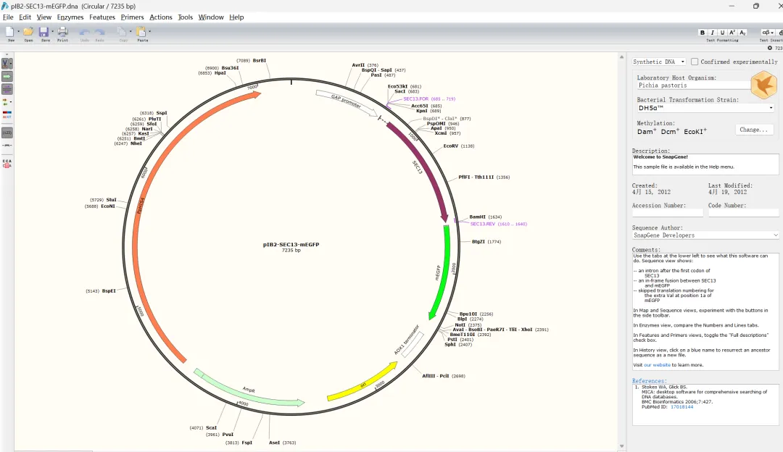The width and height of the screenshot is (783, 452).
Task: Apply Underline text formatting
Action: tap(722, 33)
